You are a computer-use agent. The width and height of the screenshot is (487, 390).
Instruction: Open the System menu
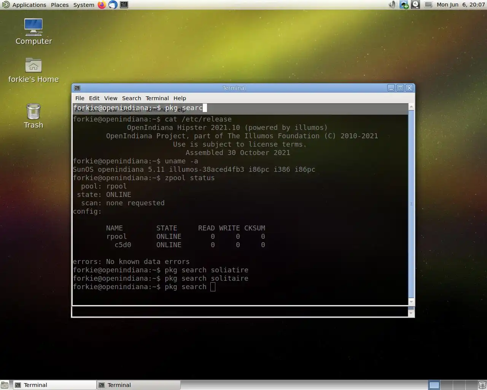[84, 5]
